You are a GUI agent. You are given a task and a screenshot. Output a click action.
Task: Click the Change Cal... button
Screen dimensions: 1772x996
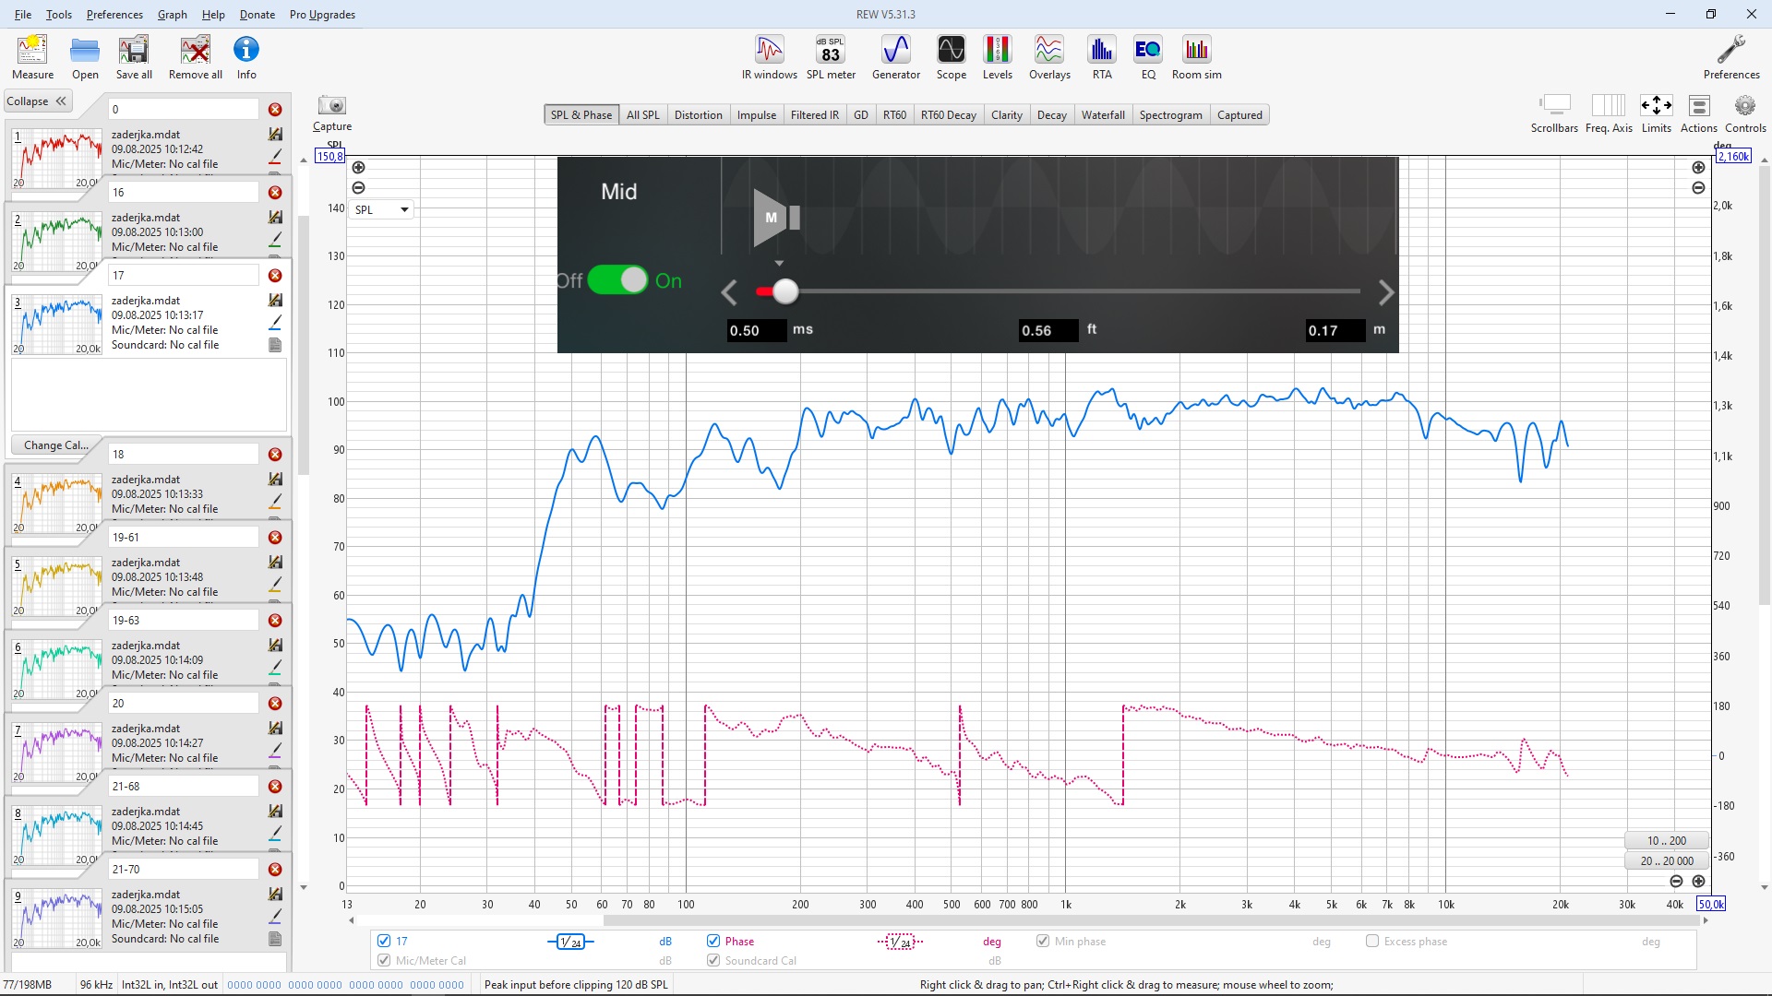(x=56, y=445)
